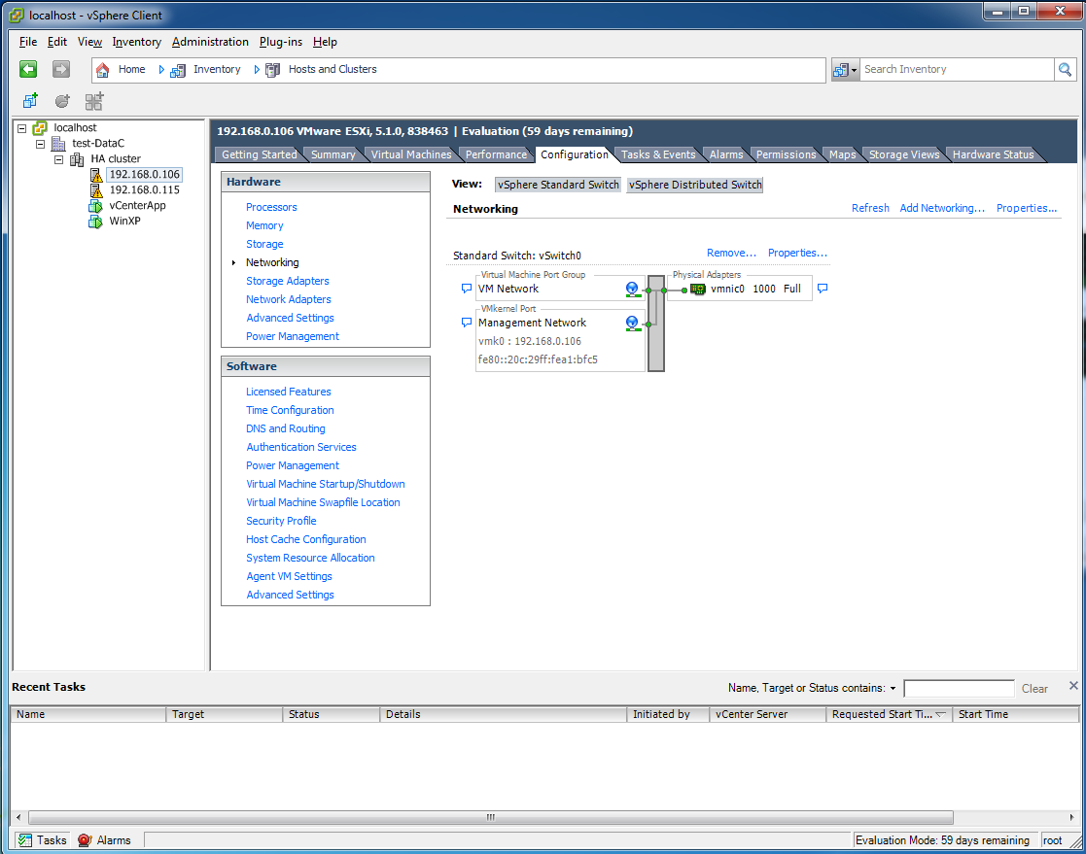Screen dimensions: 1086x854
Task: Click the globe icon on VM Network
Action: (x=632, y=290)
